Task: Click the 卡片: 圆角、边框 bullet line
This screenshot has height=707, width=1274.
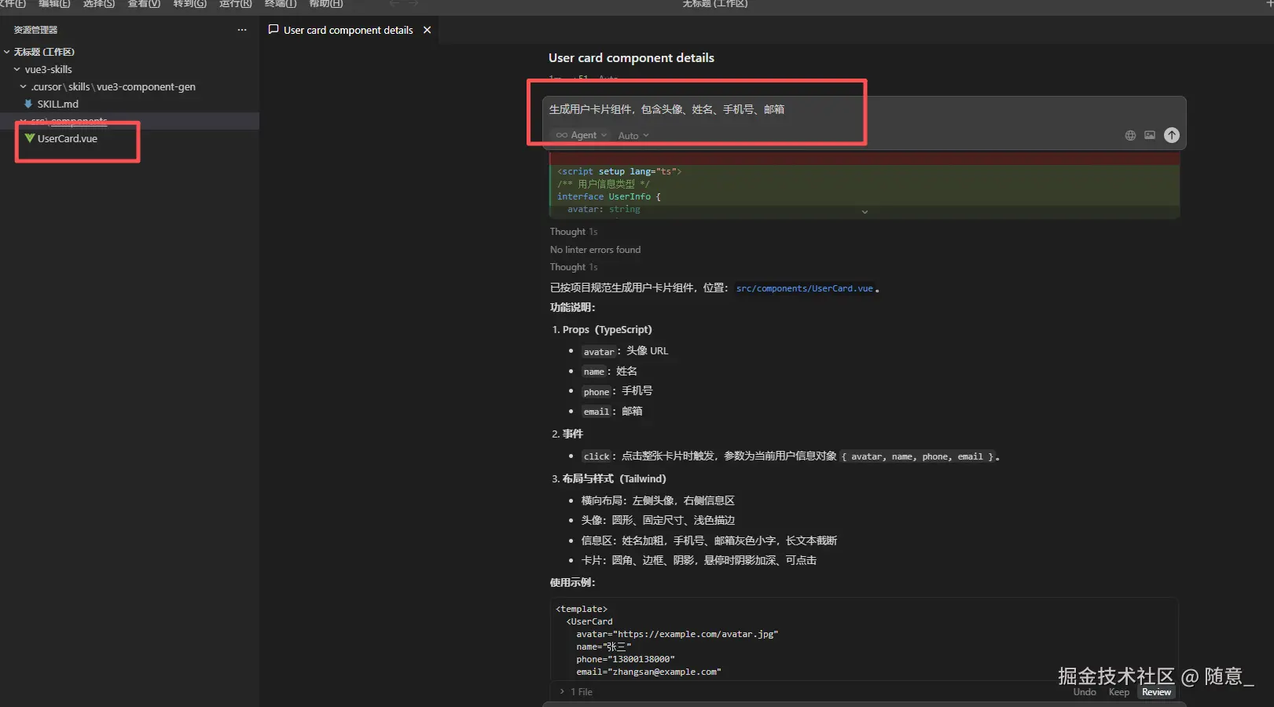Action: click(x=699, y=560)
